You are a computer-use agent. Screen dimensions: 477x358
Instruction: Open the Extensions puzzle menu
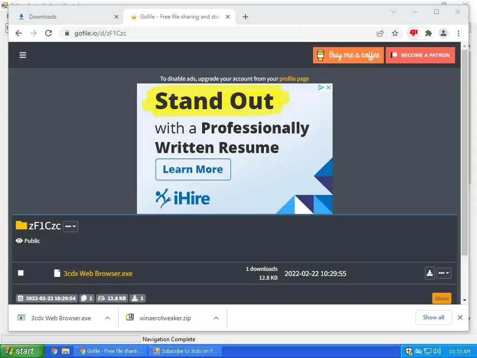(x=429, y=33)
